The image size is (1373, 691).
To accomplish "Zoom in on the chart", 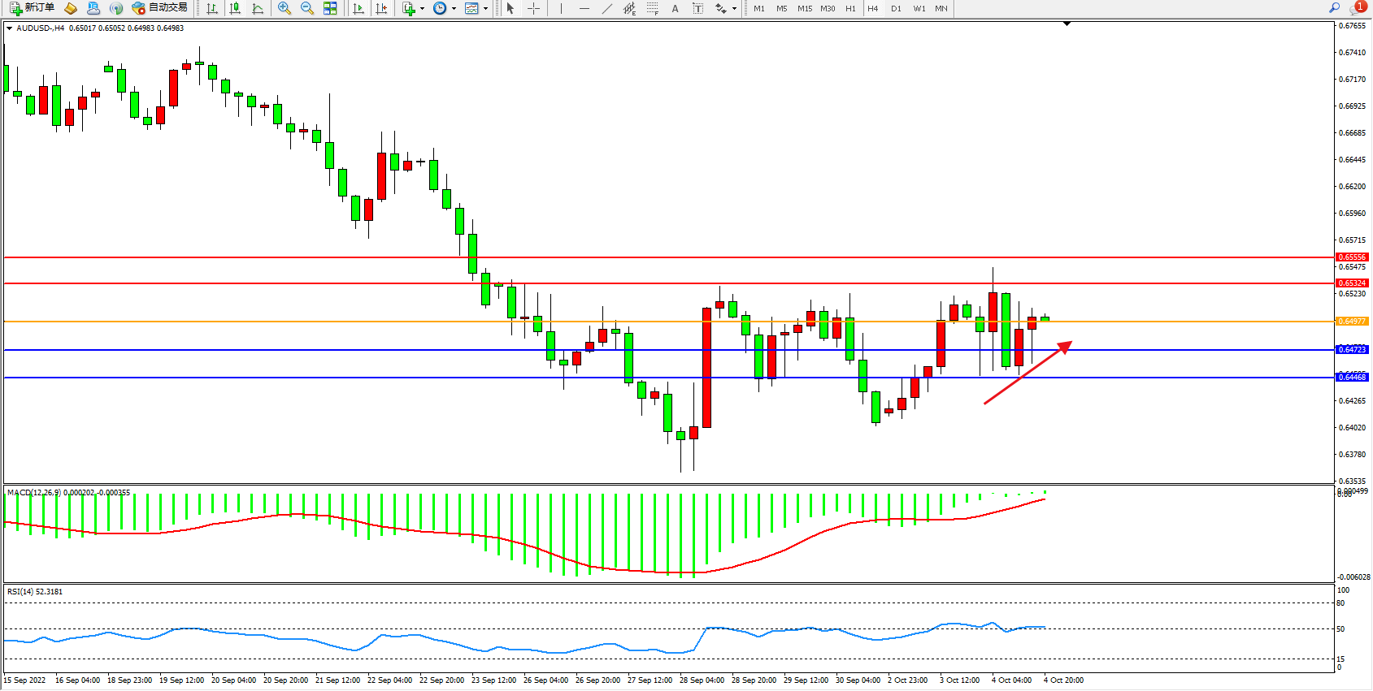I will tap(285, 8).
